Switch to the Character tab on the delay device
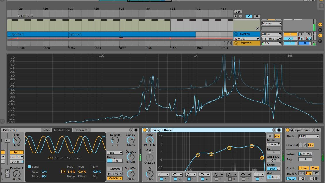The image size is (325, 183). [x=82, y=130]
